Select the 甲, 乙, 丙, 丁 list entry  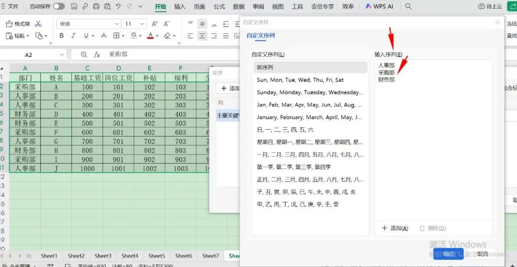[310, 204]
